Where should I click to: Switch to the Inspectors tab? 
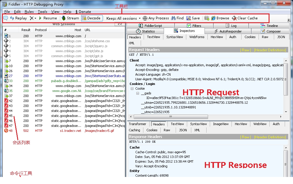click(184, 31)
